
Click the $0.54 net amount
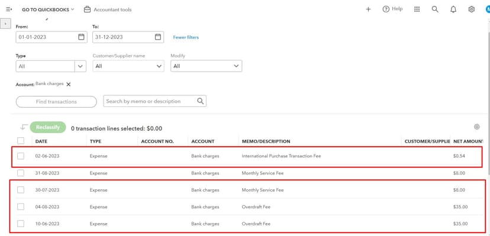pyautogui.click(x=459, y=156)
